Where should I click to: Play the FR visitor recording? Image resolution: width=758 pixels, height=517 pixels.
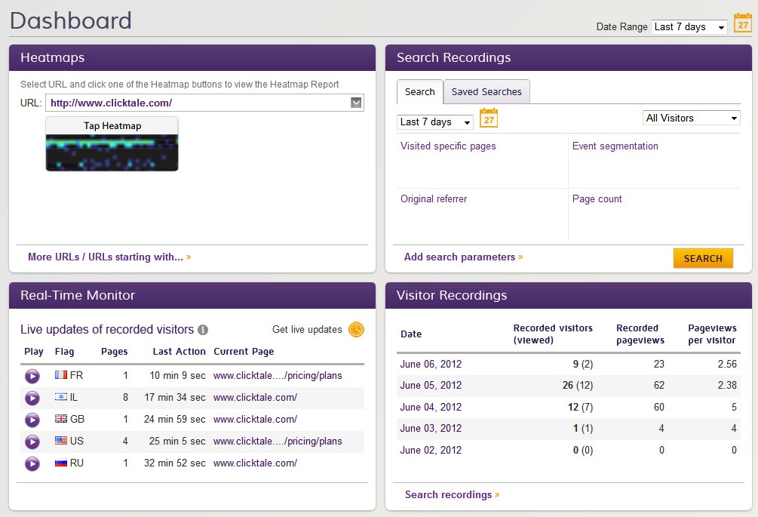point(32,376)
